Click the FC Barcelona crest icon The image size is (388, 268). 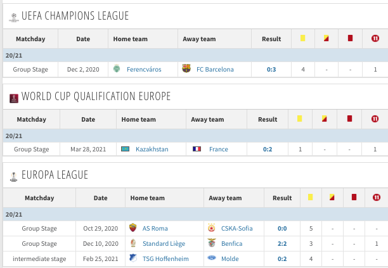click(x=186, y=68)
